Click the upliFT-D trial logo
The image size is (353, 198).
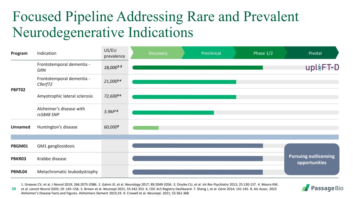point(322,68)
